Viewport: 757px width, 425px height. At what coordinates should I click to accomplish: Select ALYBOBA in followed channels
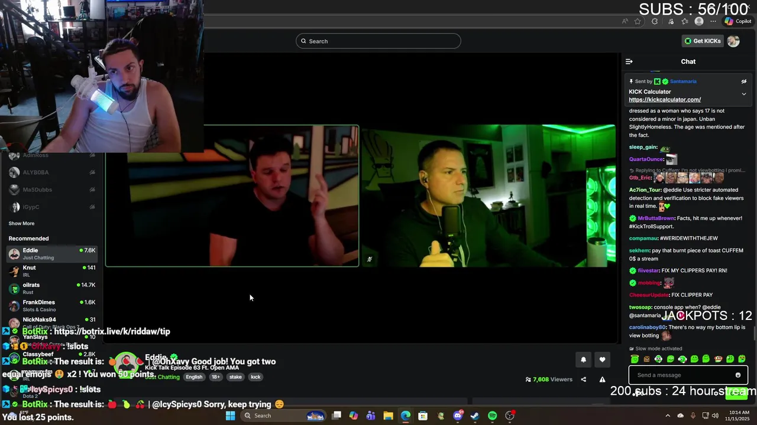point(52,172)
